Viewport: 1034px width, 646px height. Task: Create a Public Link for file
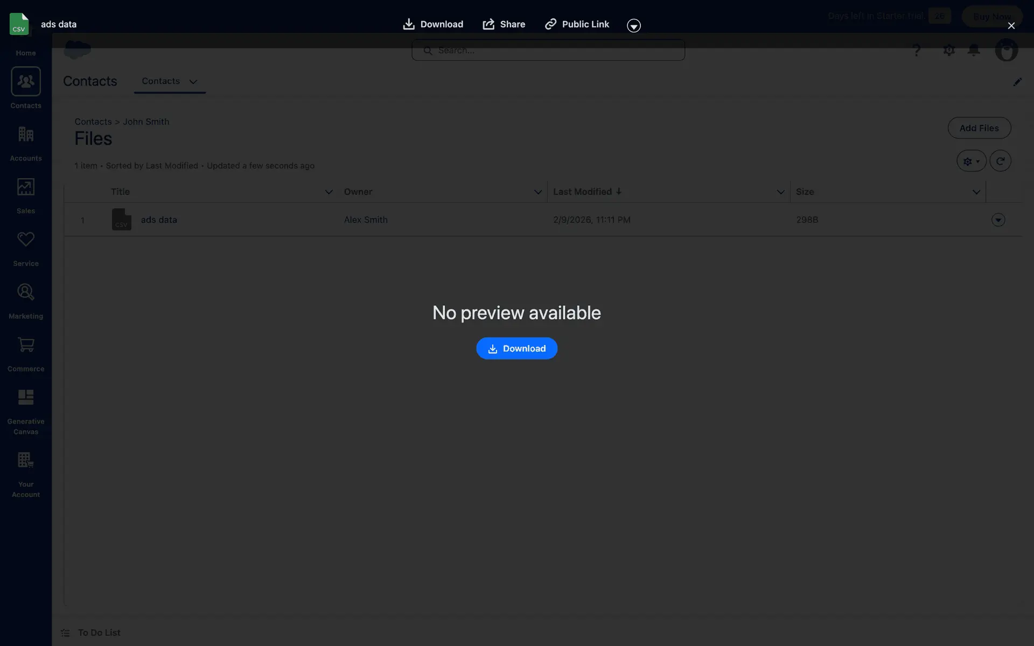(577, 24)
